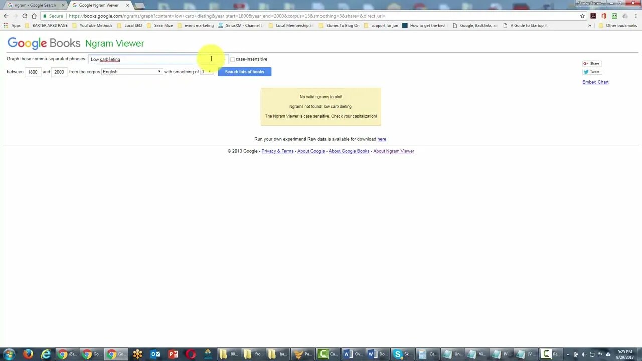Open the BARTER ARBITRAGE bookmark folder

pos(46,25)
